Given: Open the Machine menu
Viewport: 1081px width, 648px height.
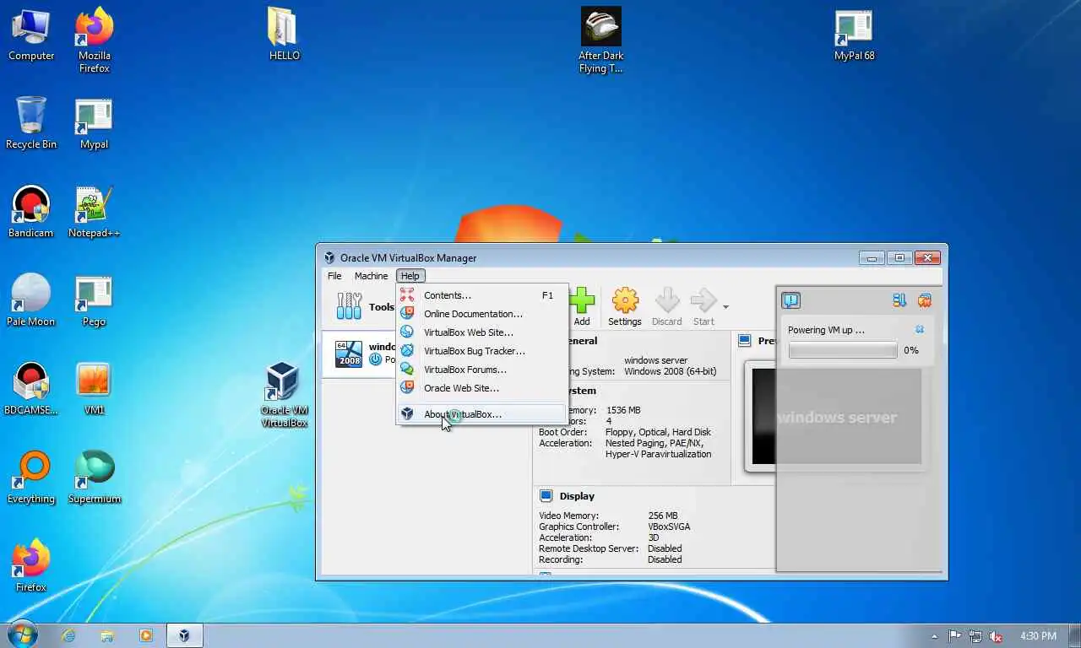Looking at the screenshot, I should click(x=371, y=276).
